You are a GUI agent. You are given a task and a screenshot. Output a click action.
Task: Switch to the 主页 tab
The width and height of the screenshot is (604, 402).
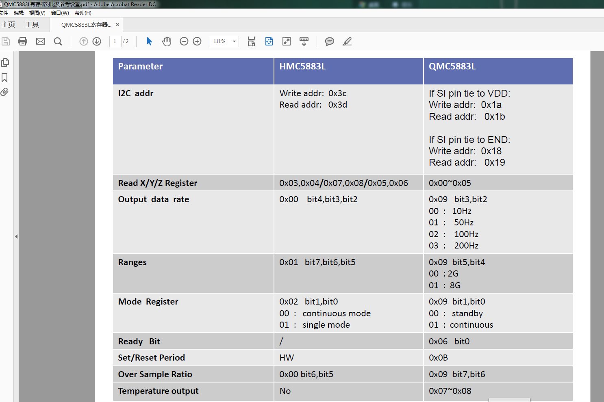pos(8,25)
